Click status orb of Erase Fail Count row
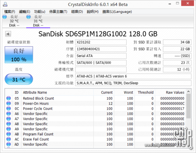Viewport: 196px width, 153px height. tap(9, 139)
